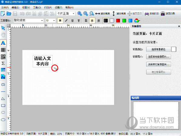This screenshot has height=136, width=181.
Task: Click the third zoom magnifier icon
Action: pyautogui.click(x=92, y=14)
